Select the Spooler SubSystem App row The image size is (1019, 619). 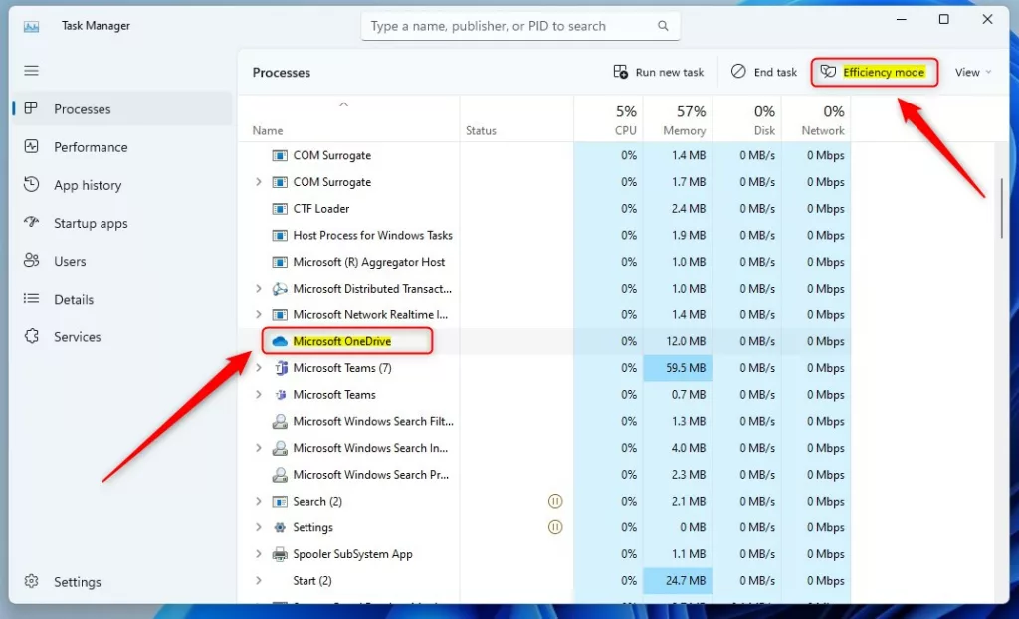pyautogui.click(x=545, y=554)
